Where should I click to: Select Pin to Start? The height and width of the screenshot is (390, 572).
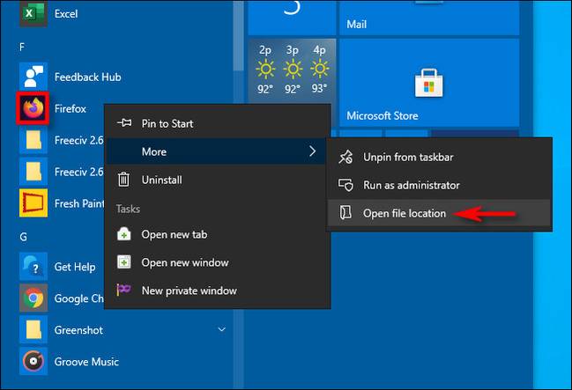click(x=167, y=123)
